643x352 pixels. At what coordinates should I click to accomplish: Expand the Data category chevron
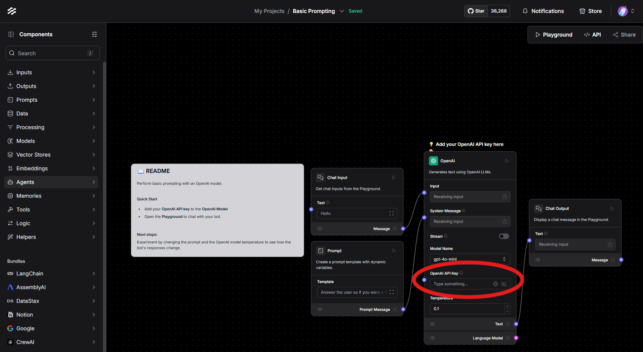coord(94,114)
